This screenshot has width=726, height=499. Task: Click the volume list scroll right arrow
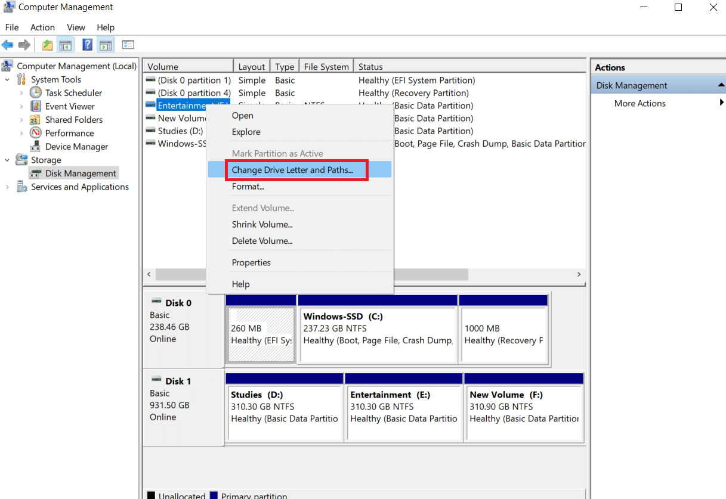pyautogui.click(x=579, y=274)
